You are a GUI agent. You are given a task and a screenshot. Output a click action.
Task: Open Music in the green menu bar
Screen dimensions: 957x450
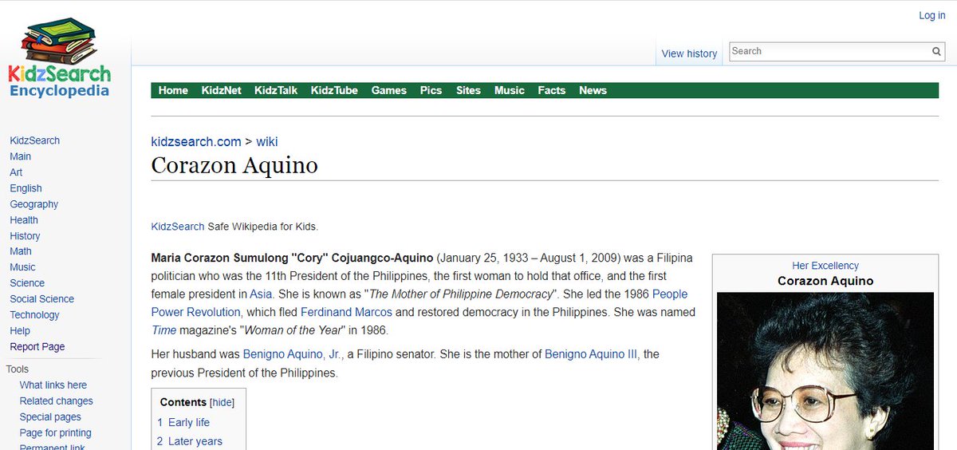click(x=510, y=90)
